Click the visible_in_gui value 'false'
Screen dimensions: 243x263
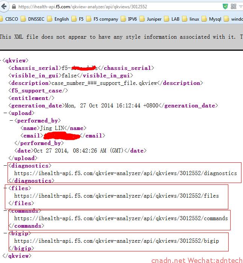coord(69,76)
